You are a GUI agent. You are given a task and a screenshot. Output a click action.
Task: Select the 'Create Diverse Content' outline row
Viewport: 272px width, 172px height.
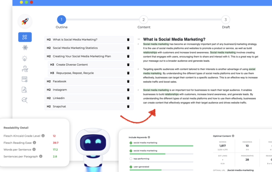(x=91, y=65)
